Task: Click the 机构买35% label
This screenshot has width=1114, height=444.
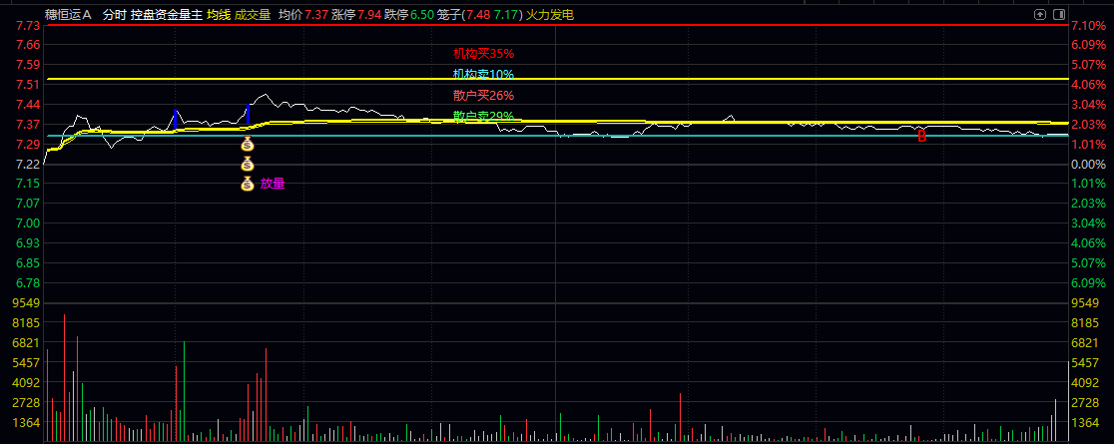Action: click(484, 53)
